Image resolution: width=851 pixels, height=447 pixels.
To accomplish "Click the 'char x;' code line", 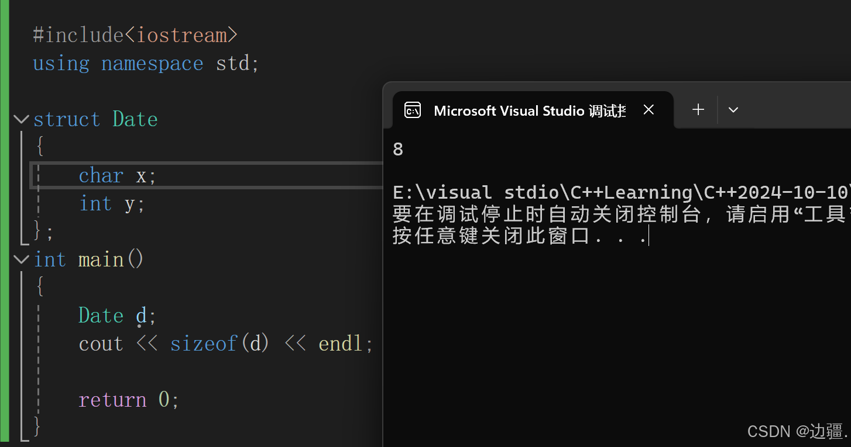I will (x=118, y=175).
